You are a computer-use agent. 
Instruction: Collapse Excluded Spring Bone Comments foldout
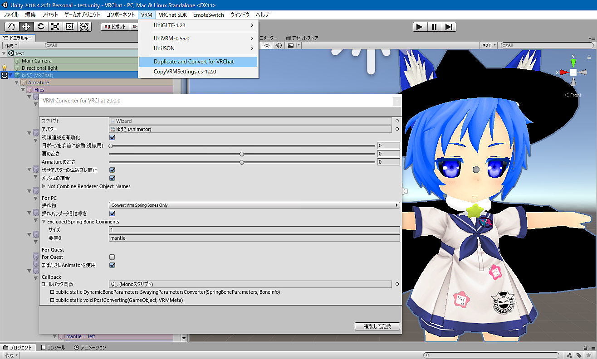click(x=44, y=222)
